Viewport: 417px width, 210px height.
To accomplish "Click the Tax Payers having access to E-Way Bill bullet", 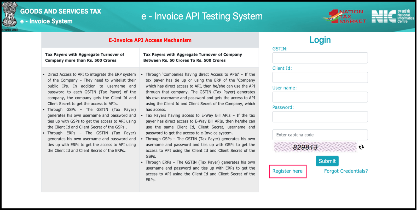I will click(x=200, y=124).
